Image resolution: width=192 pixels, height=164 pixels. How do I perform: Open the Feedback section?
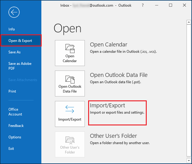pos(16,126)
